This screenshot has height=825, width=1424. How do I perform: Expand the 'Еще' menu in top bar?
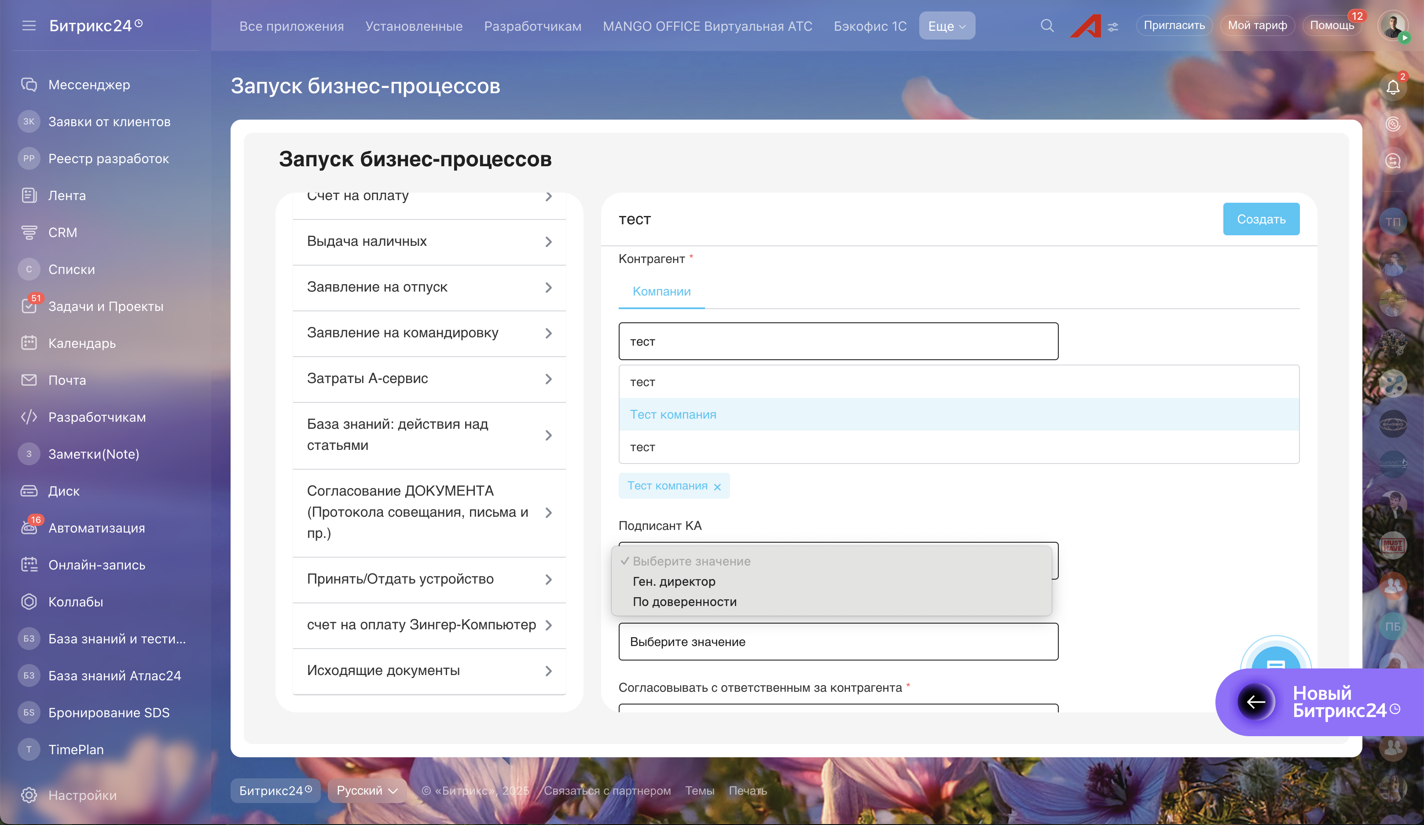tap(947, 26)
